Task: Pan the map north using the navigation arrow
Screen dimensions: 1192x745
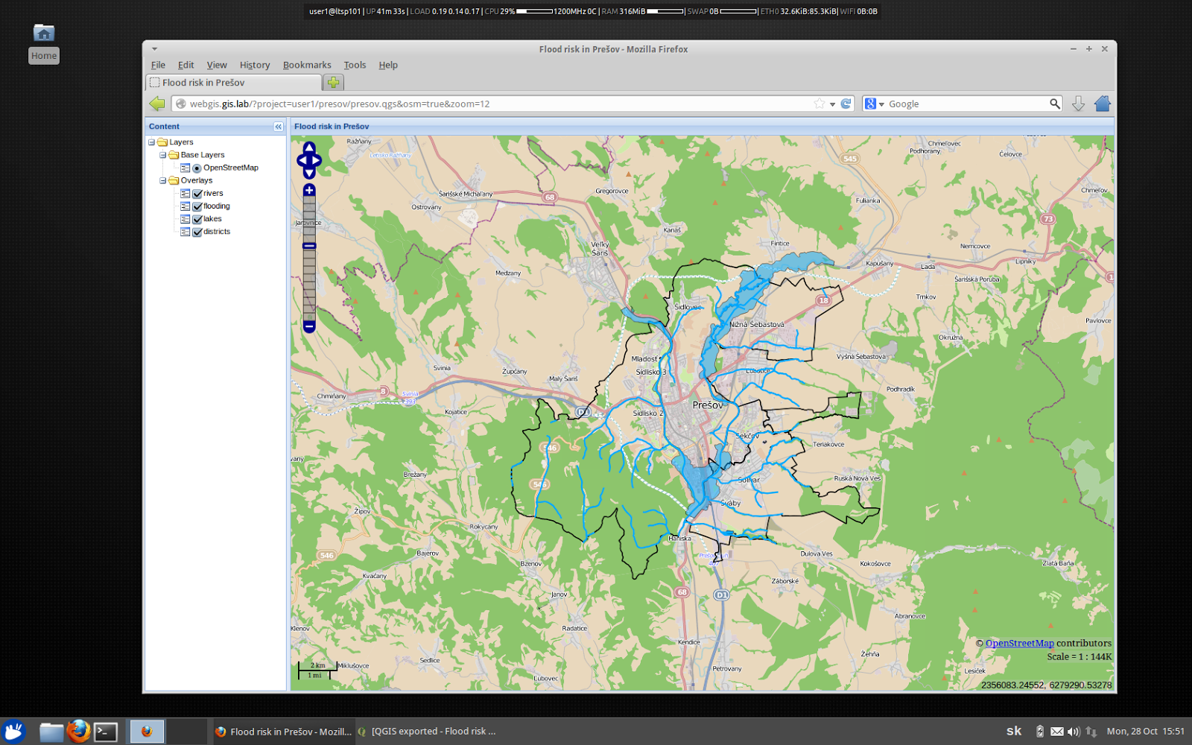Action: click(311, 149)
